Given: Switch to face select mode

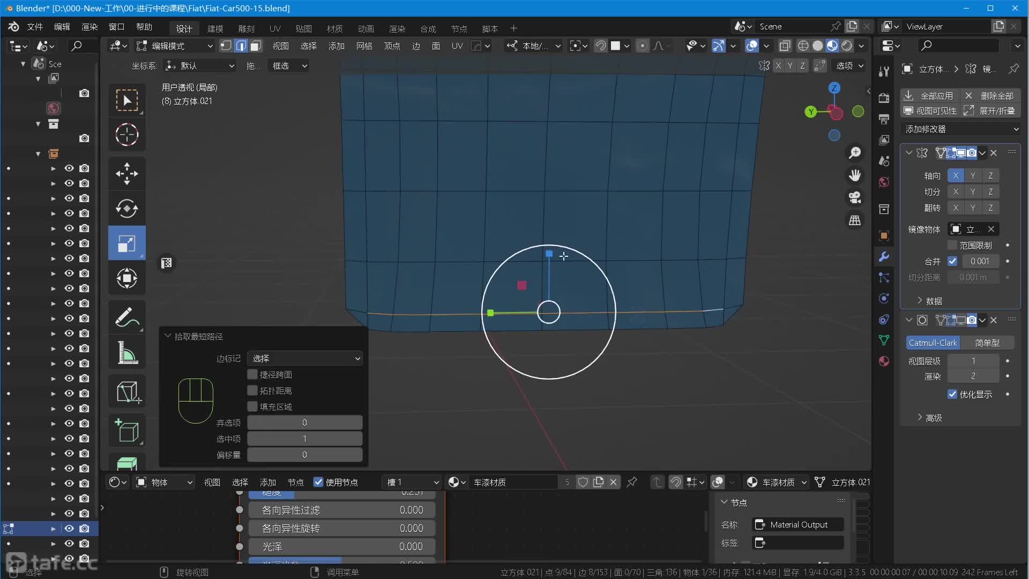Looking at the screenshot, I should click(x=256, y=46).
